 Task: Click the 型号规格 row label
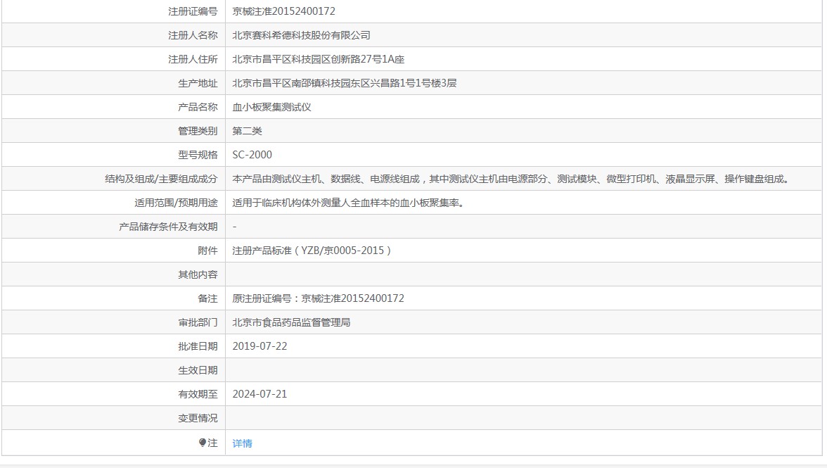pyautogui.click(x=198, y=155)
